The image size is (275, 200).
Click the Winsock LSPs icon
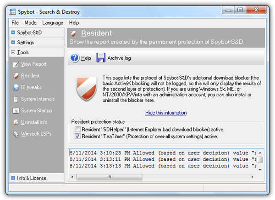pyautogui.click(x=16, y=134)
